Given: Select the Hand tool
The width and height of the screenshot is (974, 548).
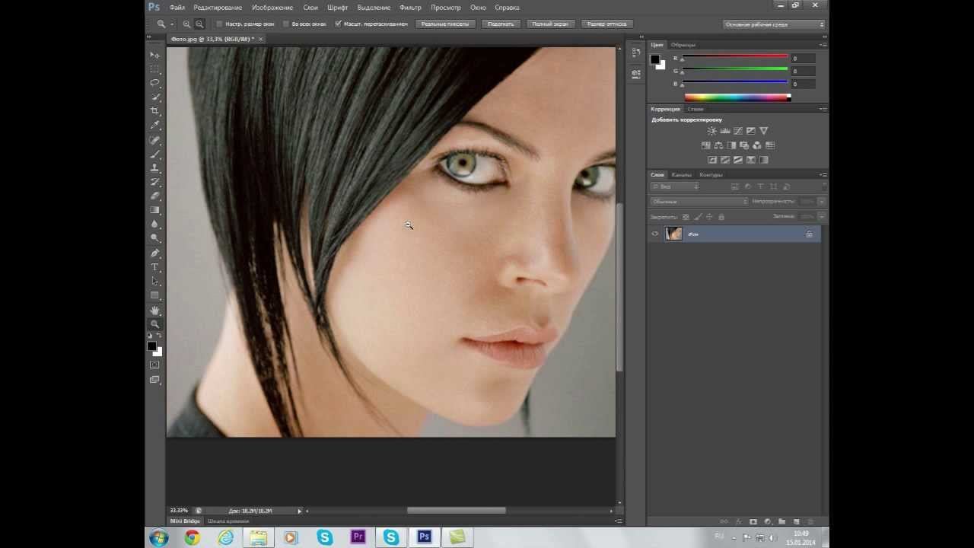Looking at the screenshot, I should (155, 311).
